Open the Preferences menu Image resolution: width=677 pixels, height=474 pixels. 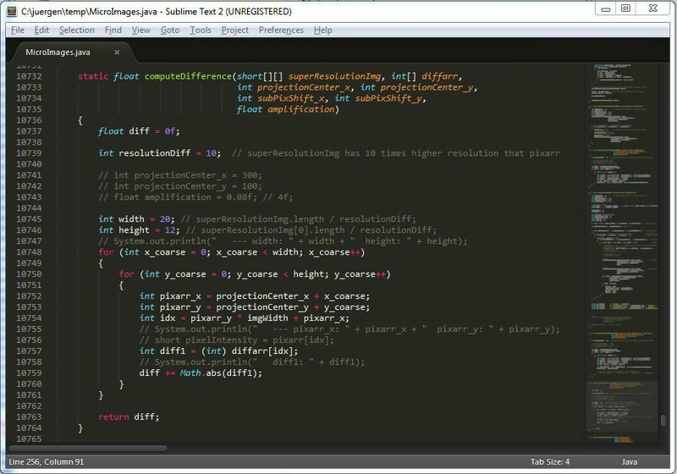click(281, 30)
